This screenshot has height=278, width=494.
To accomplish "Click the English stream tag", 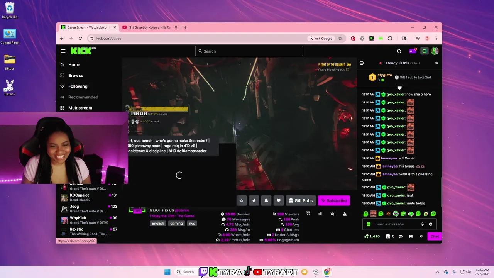I will (x=158, y=224).
